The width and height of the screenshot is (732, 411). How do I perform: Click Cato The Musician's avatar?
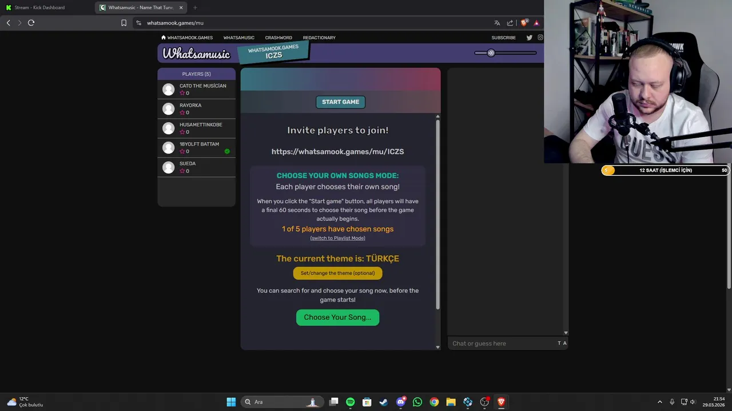click(x=168, y=90)
